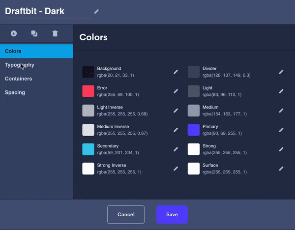Click the pencil next to Surface color
Image resolution: width=295 pixels, height=230 pixels.
point(281,169)
